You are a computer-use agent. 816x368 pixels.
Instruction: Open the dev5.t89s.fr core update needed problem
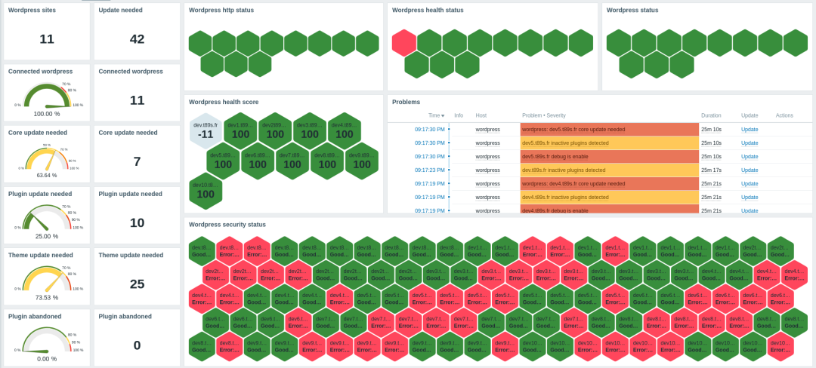coord(573,130)
